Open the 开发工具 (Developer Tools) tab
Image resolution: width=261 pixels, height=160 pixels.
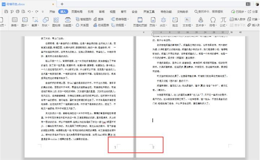[149, 12]
